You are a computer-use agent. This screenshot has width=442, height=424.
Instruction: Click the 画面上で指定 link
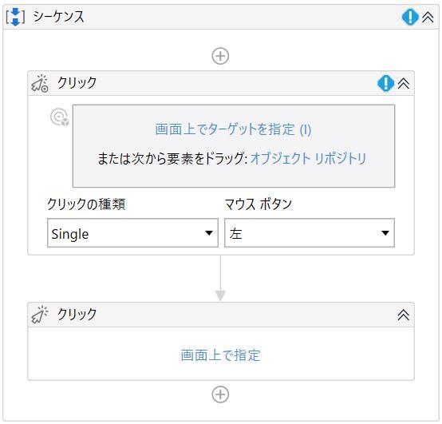[220, 355]
